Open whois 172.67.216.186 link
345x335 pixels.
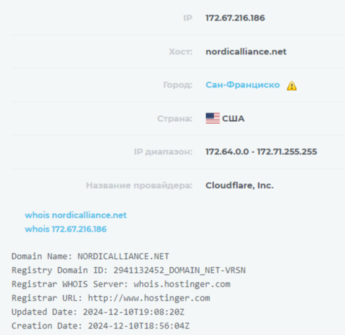[x=65, y=229]
